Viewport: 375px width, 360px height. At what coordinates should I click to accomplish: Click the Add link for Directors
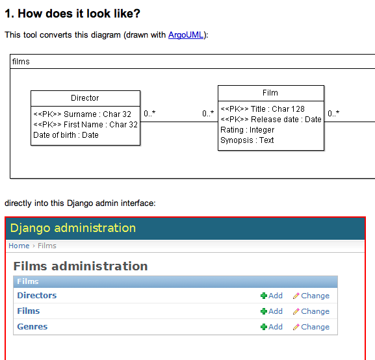(276, 296)
